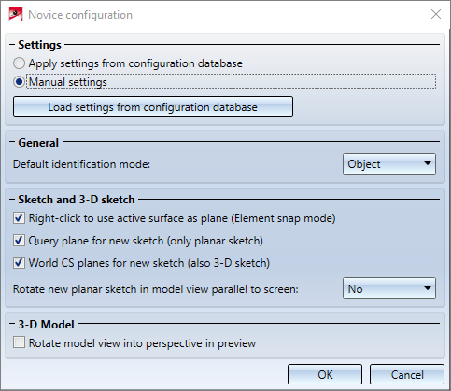451x391 pixels.
Task: Confirm the dialog with OK
Action: click(x=325, y=374)
